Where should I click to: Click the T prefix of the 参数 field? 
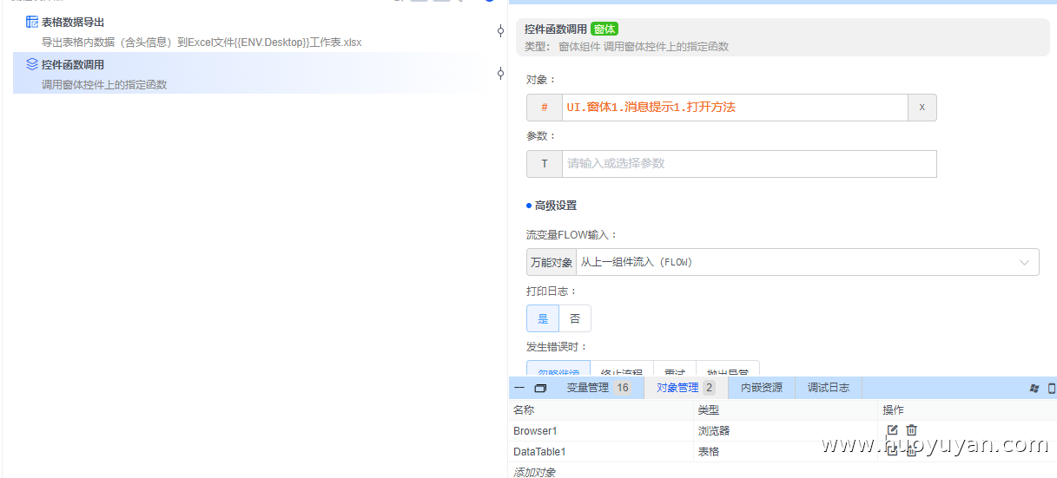tap(545, 164)
